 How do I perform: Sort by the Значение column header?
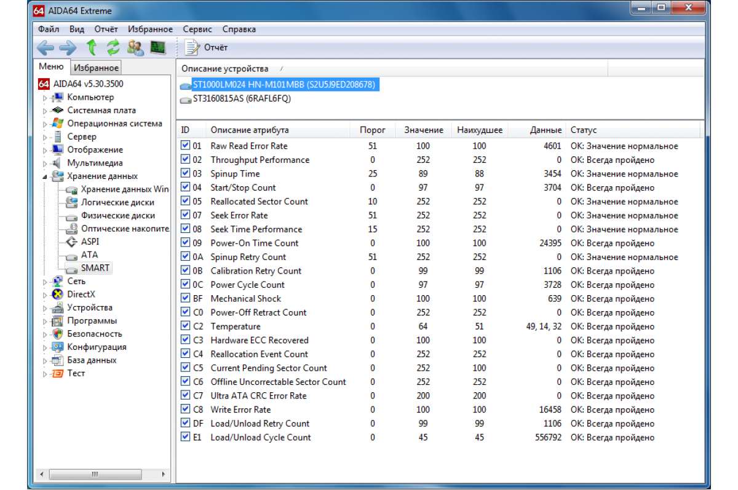point(424,130)
